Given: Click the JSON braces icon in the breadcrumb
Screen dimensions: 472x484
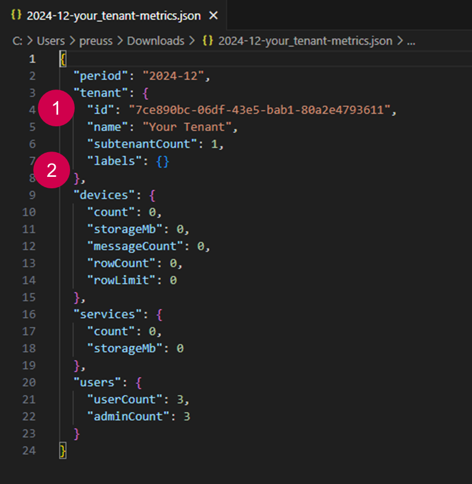Looking at the screenshot, I should [210, 41].
